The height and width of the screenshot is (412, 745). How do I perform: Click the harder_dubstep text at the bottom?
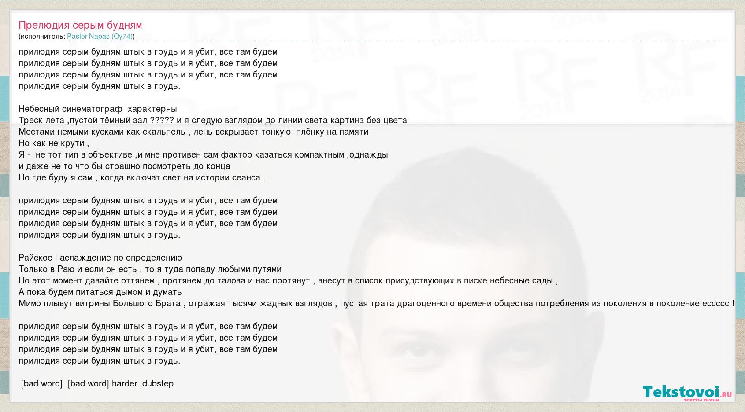click(x=143, y=384)
